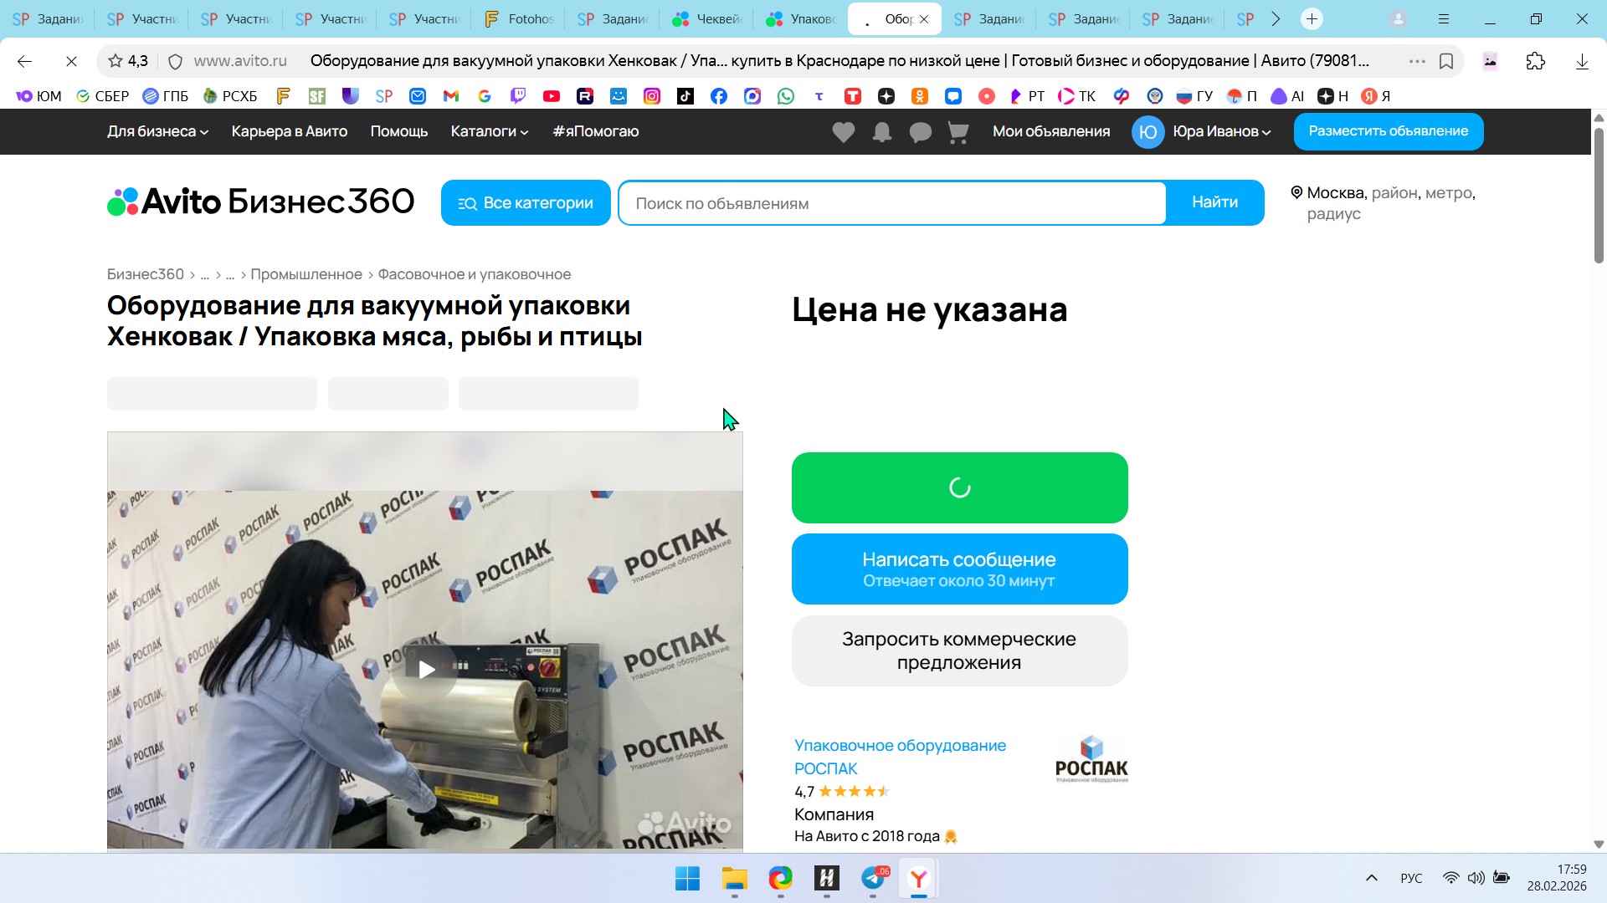This screenshot has width=1607, height=903.
Task: Switch to the Fotohos browser tab
Action: tap(519, 18)
